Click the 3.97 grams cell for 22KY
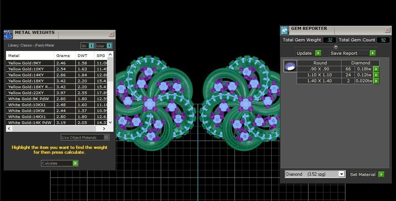 coord(65,93)
